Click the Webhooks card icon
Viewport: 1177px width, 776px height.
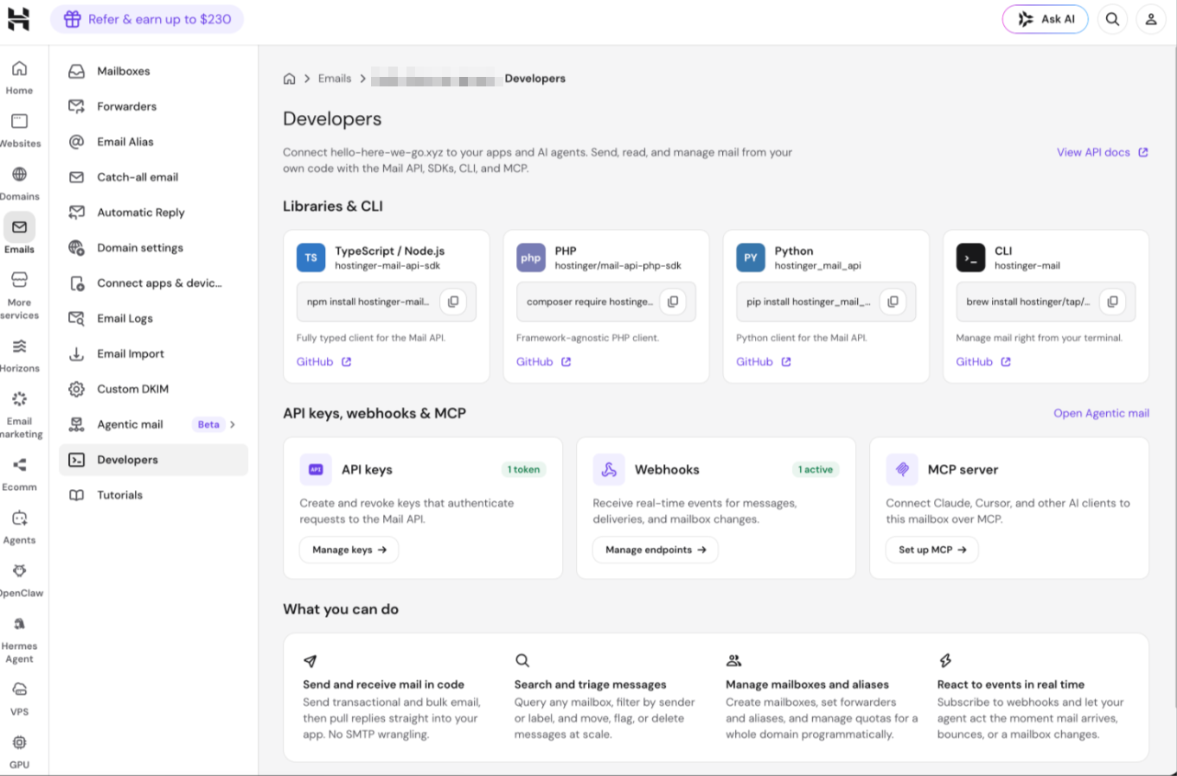(x=609, y=469)
